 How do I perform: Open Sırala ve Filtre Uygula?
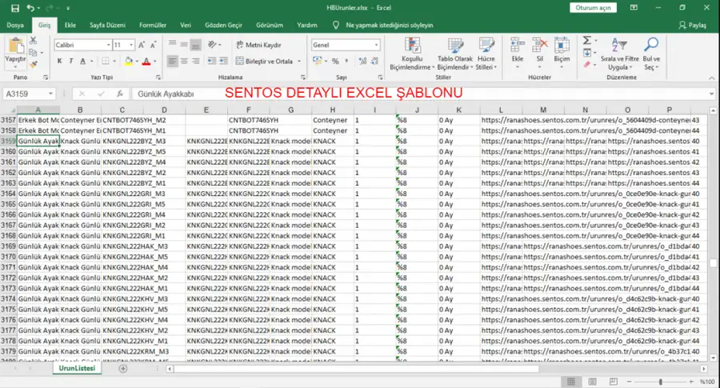click(619, 54)
